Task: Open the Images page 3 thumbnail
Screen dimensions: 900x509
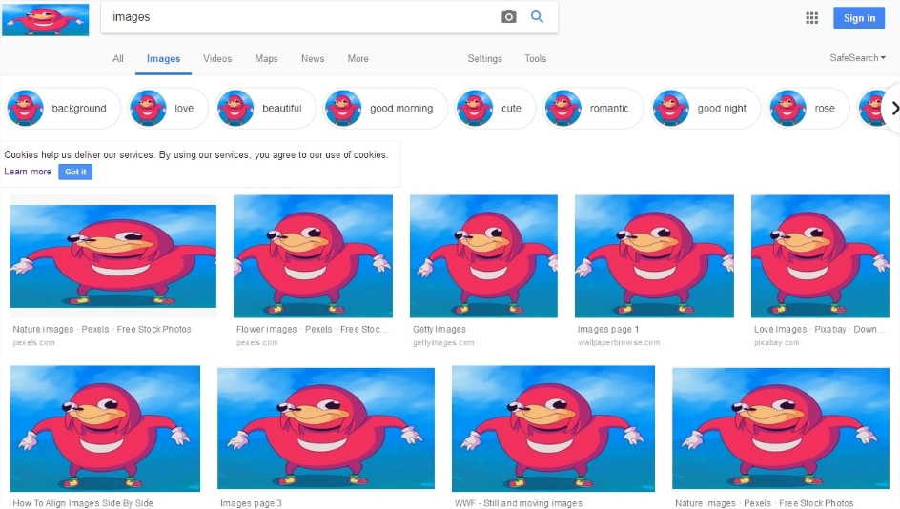Action: point(326,429)
